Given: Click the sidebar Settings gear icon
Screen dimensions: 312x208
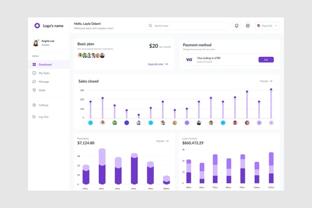Looking at the screenshot, I should point(34,105).
